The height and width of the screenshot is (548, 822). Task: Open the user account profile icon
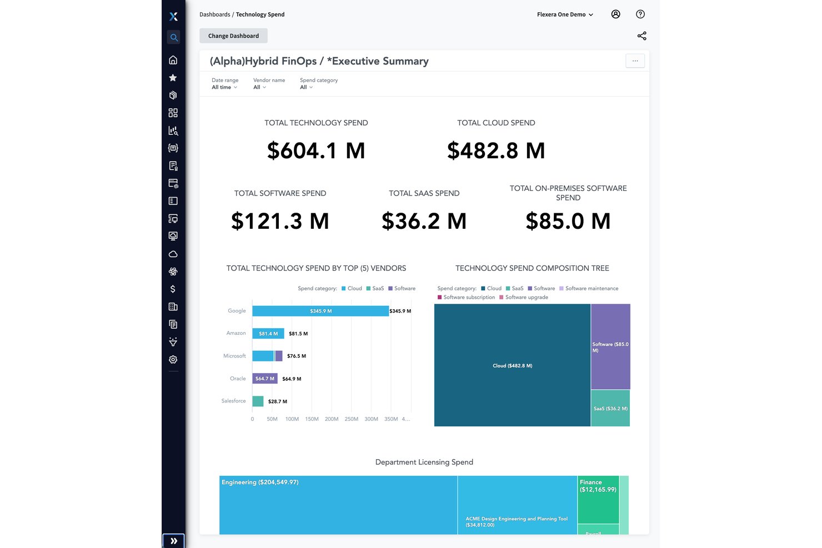tap(615, 14)
